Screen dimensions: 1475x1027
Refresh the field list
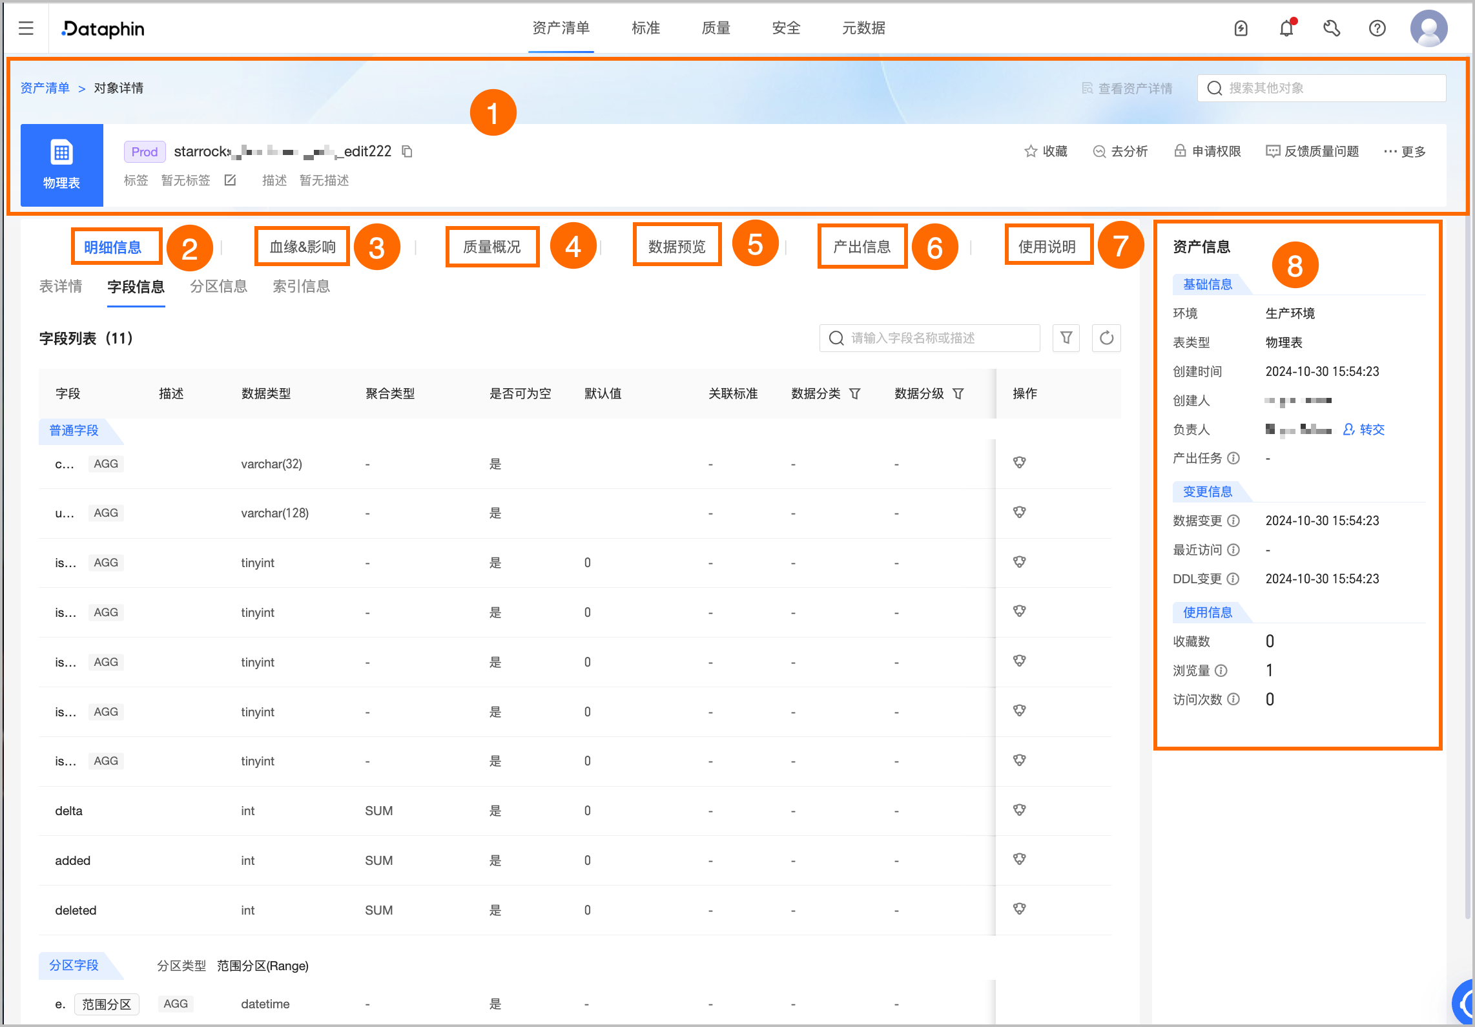click(x=1106, y=338)
